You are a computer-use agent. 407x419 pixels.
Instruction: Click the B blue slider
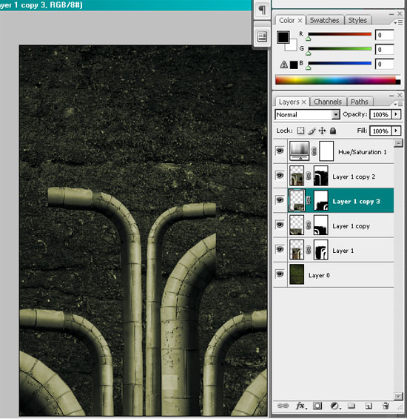pyautogui.click(x=340, y=64)
